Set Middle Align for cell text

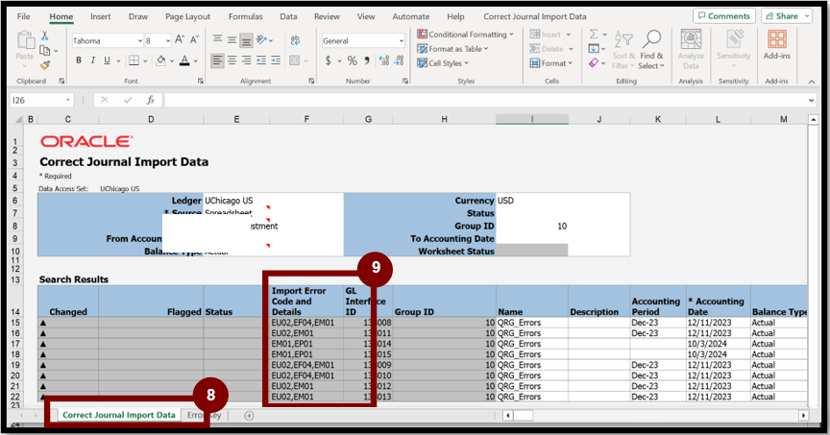pyautogui.click(x=232, y=39)
